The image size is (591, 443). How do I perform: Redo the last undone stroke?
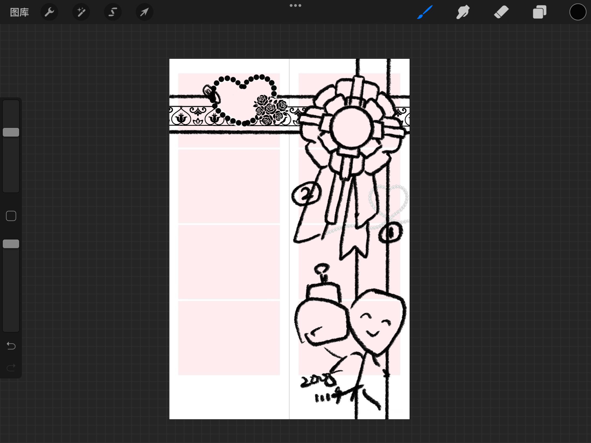(11, 368)
